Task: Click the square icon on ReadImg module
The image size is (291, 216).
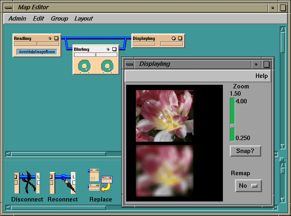Action: coord(56,38)
